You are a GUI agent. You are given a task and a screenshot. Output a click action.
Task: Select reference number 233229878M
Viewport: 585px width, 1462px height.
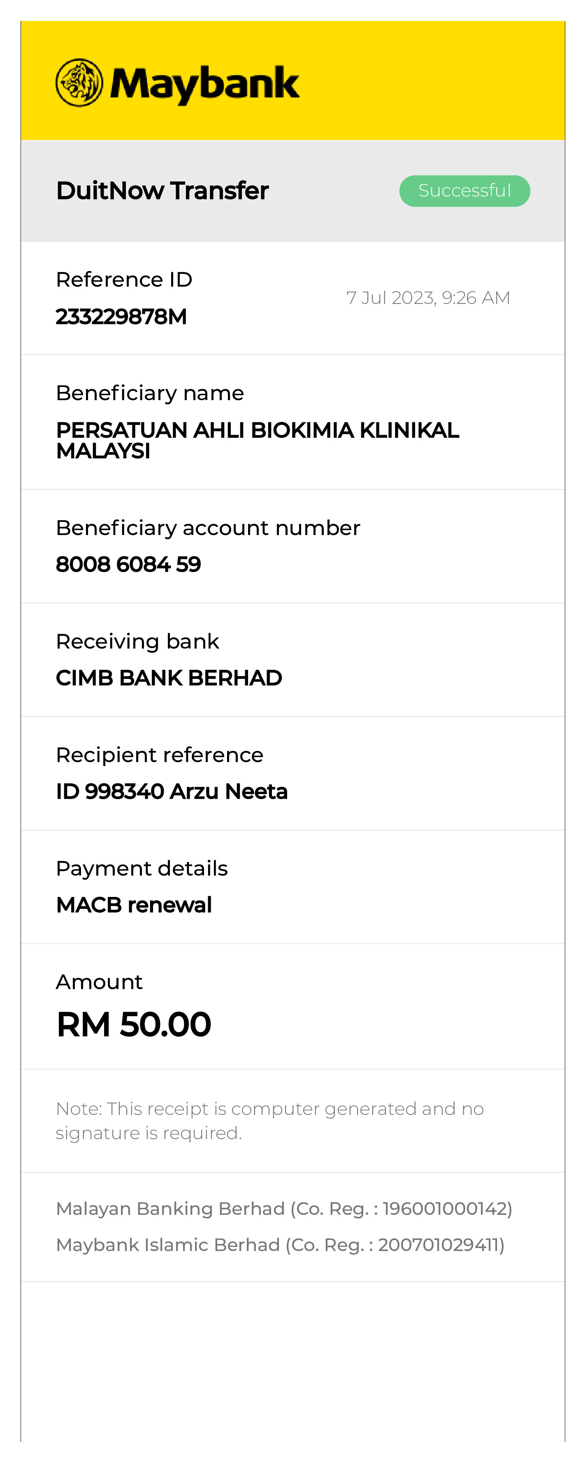click(121, 317)
